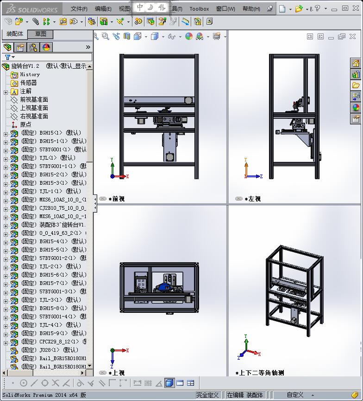The width and height of the screenshot is (363, 401).
Task: Click the Exploded View icon
Action: point(162,22)
